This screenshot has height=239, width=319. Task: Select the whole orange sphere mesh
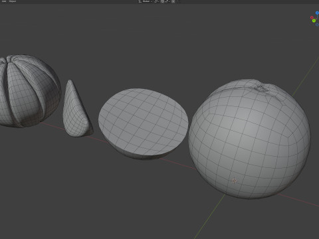[x=249, y=139]
